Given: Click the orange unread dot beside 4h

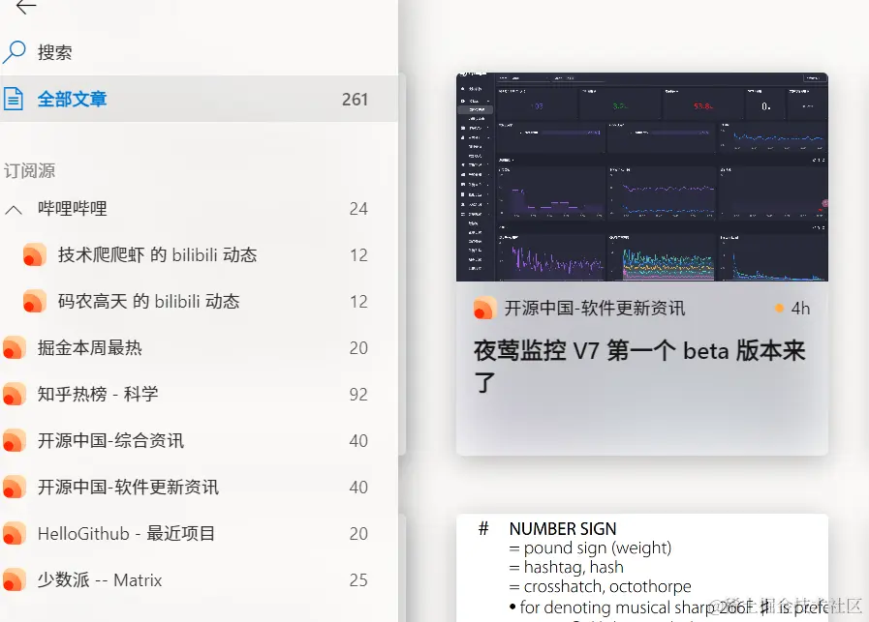Looking at the screenshot, I should click(779, 309).
